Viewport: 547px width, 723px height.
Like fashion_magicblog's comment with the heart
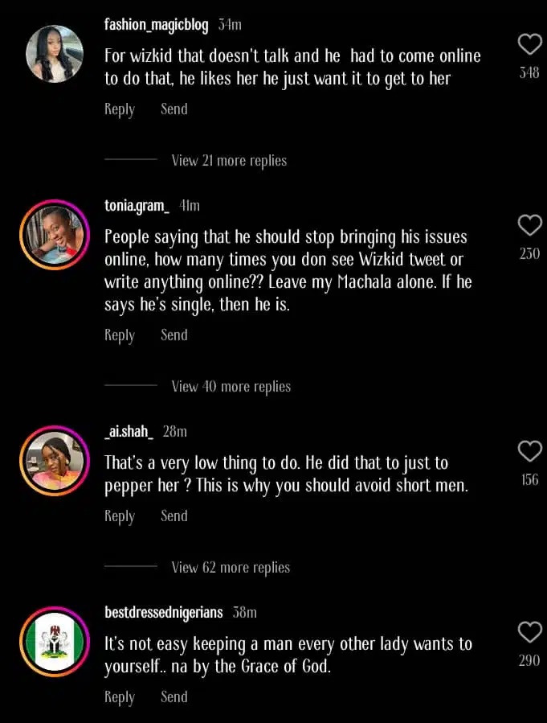529,44
